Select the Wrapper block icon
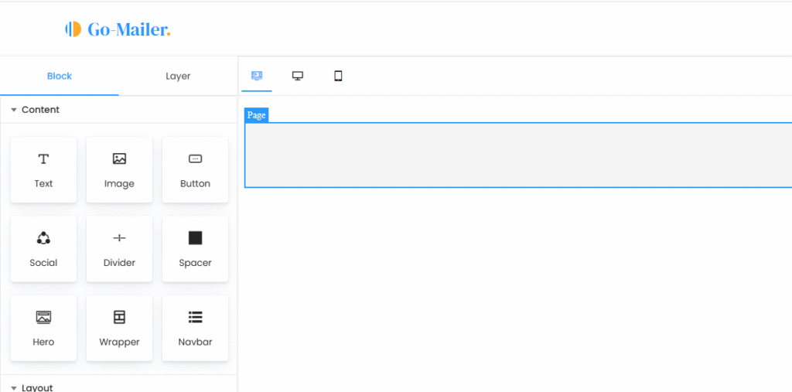Screen dimensions: 792x392 [119, 317]
